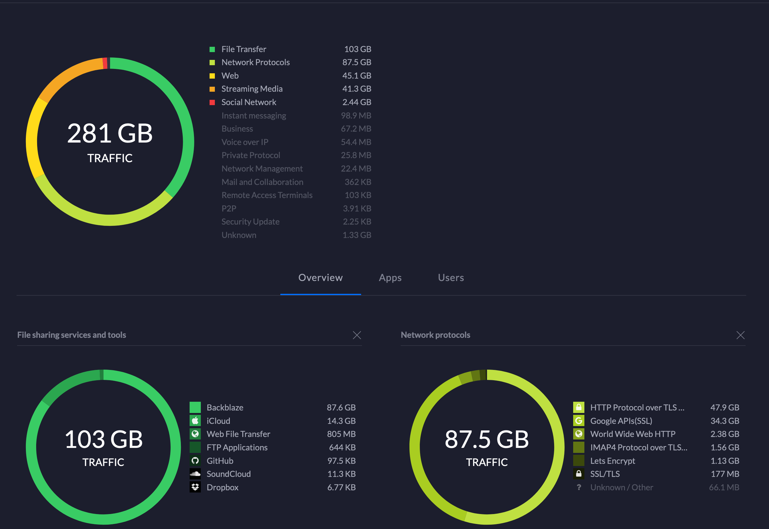Click the SSL/TLS padlock icon

point(578,474)
